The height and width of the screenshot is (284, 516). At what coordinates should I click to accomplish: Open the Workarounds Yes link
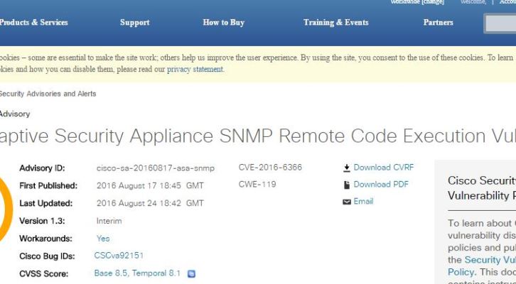[103, 239]
